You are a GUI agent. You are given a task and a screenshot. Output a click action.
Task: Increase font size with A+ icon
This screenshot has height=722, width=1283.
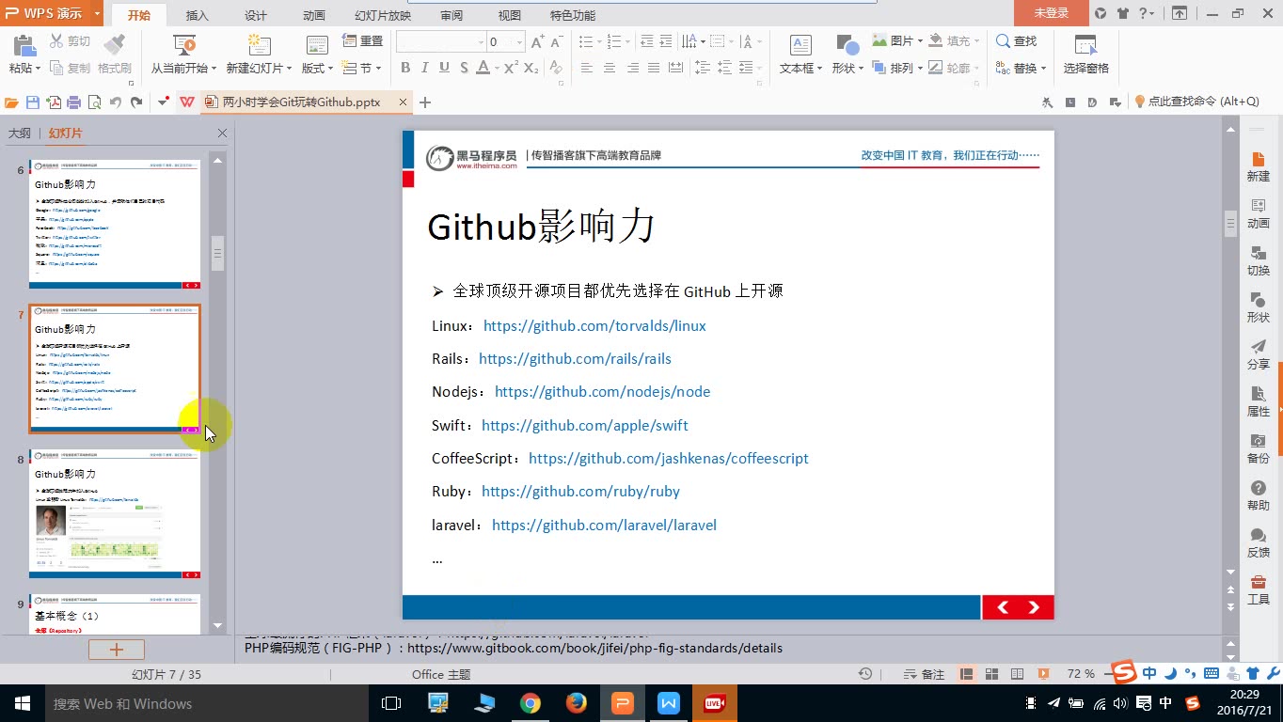coord(538,42)
